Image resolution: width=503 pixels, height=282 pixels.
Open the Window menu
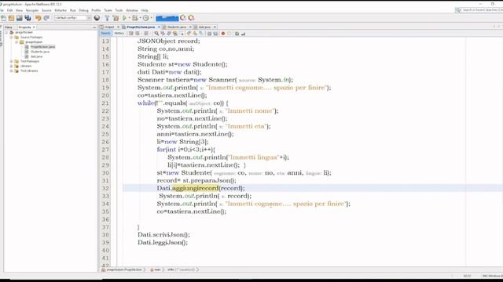[132, 10]
